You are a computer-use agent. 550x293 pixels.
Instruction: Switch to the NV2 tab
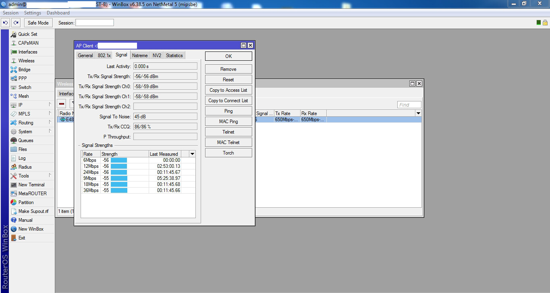[x=157, y=56]
